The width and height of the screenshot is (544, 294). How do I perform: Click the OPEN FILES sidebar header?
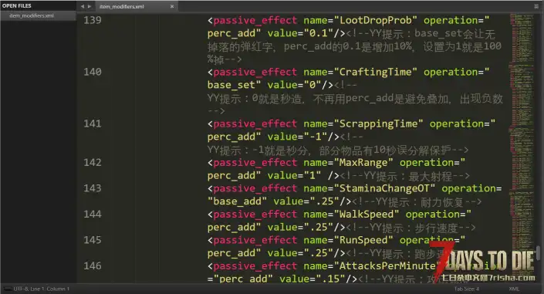tap(17, 5)
